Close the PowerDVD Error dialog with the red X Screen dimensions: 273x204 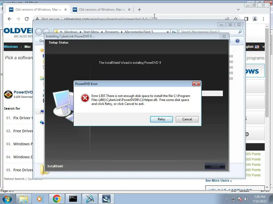click(196, 84)
